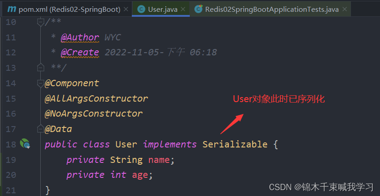Click the fold end marker at line 13
The height and width of the screenshot is (196, 380).
[x=41, y=68]
